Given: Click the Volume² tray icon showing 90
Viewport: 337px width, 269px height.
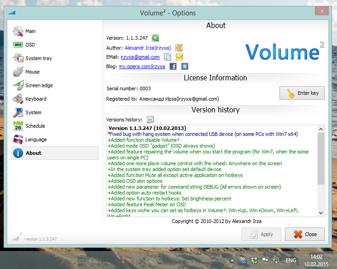Looking at the screenshot, I should 243,260.
